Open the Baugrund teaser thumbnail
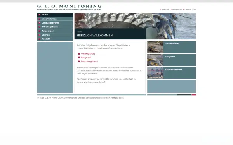The width and height of the screenshot is (233, 145). [155, 60]
